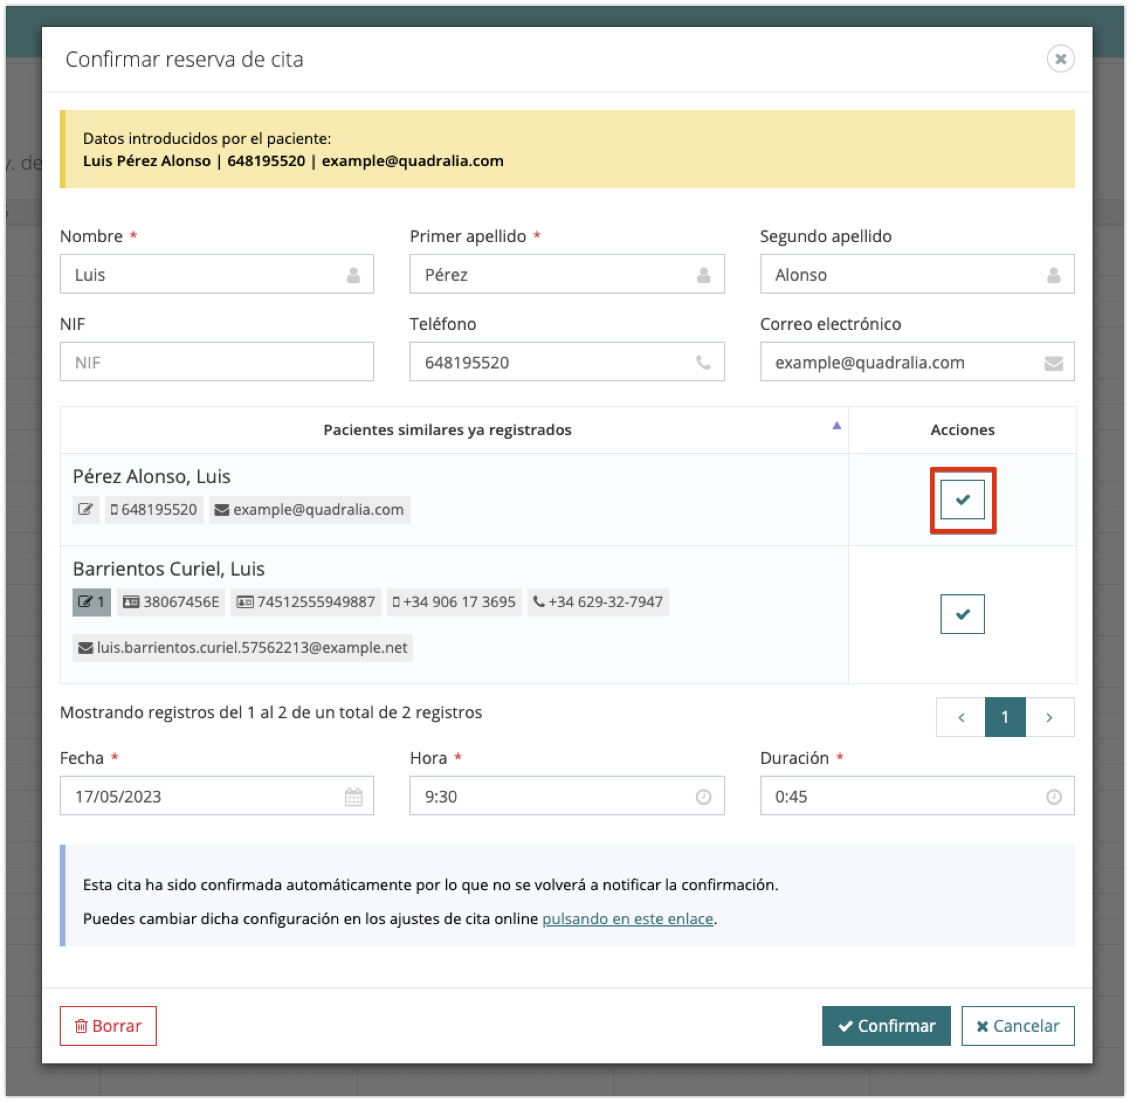Go to next page of patient records
The height and width of the screenshot is (1102, 1130).
coord(1049,717)
